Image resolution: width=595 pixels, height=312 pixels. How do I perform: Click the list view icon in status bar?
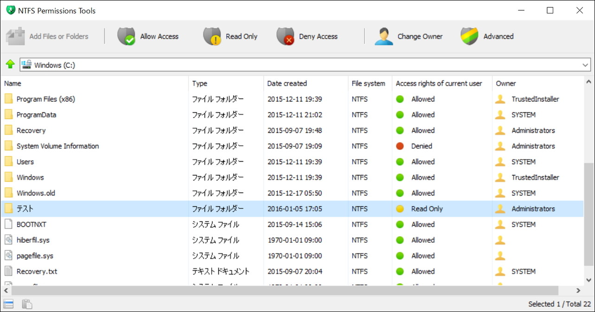(x=7, y=304)
